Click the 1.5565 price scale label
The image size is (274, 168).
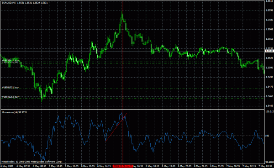pyautogui.click(x=269, y=29)
